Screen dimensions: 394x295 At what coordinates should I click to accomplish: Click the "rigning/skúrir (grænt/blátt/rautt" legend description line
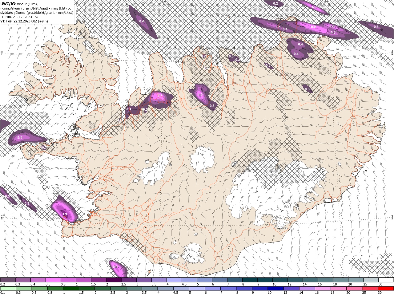click(x=36, y=8)
